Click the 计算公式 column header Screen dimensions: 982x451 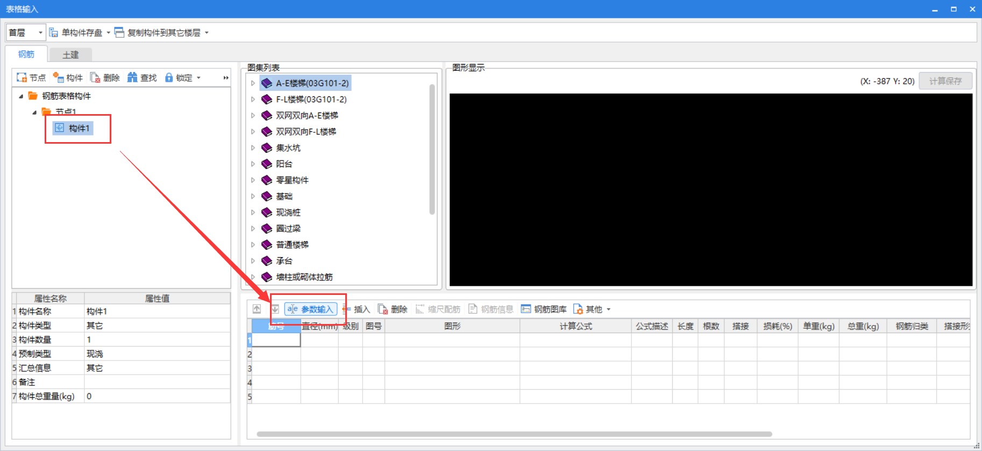pos(575,326)
